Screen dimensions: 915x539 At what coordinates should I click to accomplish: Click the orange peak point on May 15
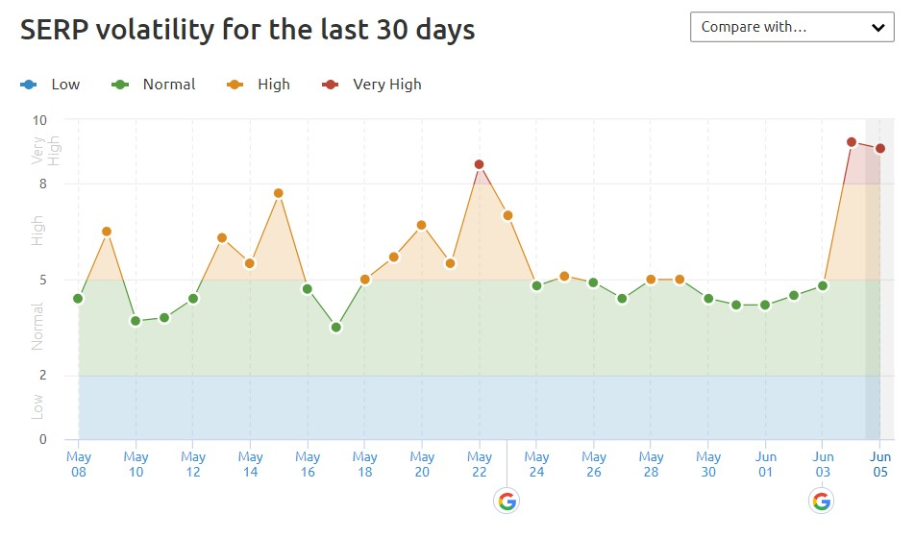click(x=279, y=193)
